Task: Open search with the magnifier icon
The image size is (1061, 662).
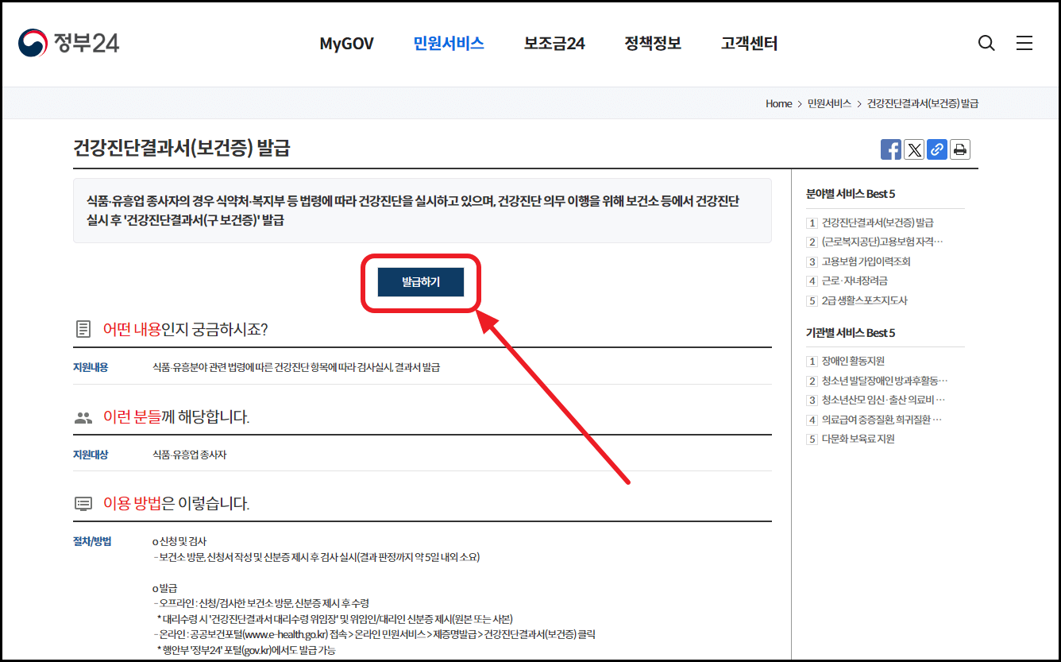Action: click(x=986, y=43)
